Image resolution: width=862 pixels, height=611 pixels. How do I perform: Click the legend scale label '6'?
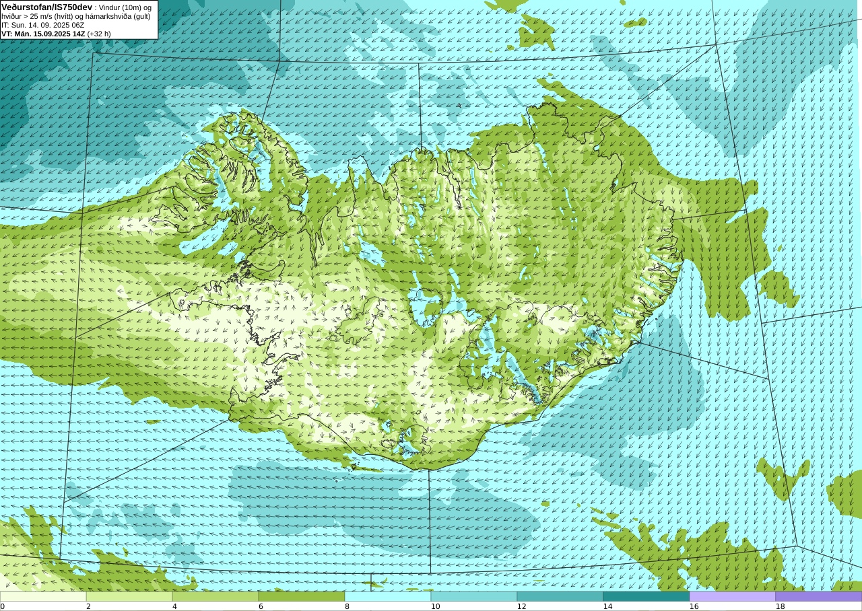pos(261,606)
